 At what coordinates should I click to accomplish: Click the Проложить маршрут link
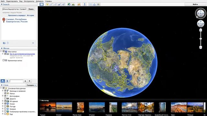[17, 15]
